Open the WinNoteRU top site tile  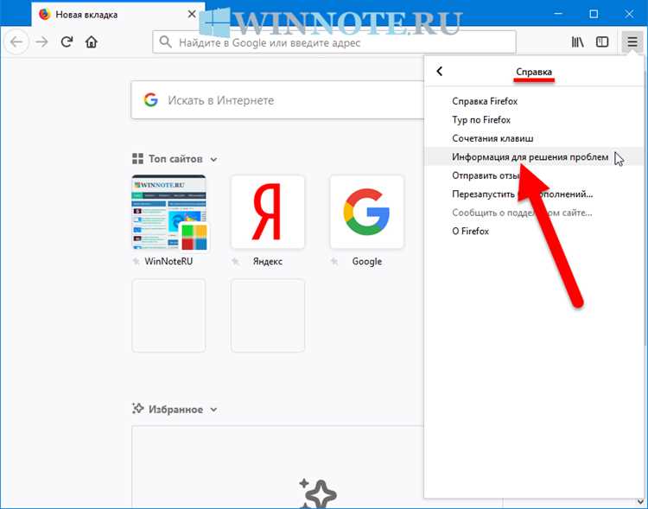point(168,212)
